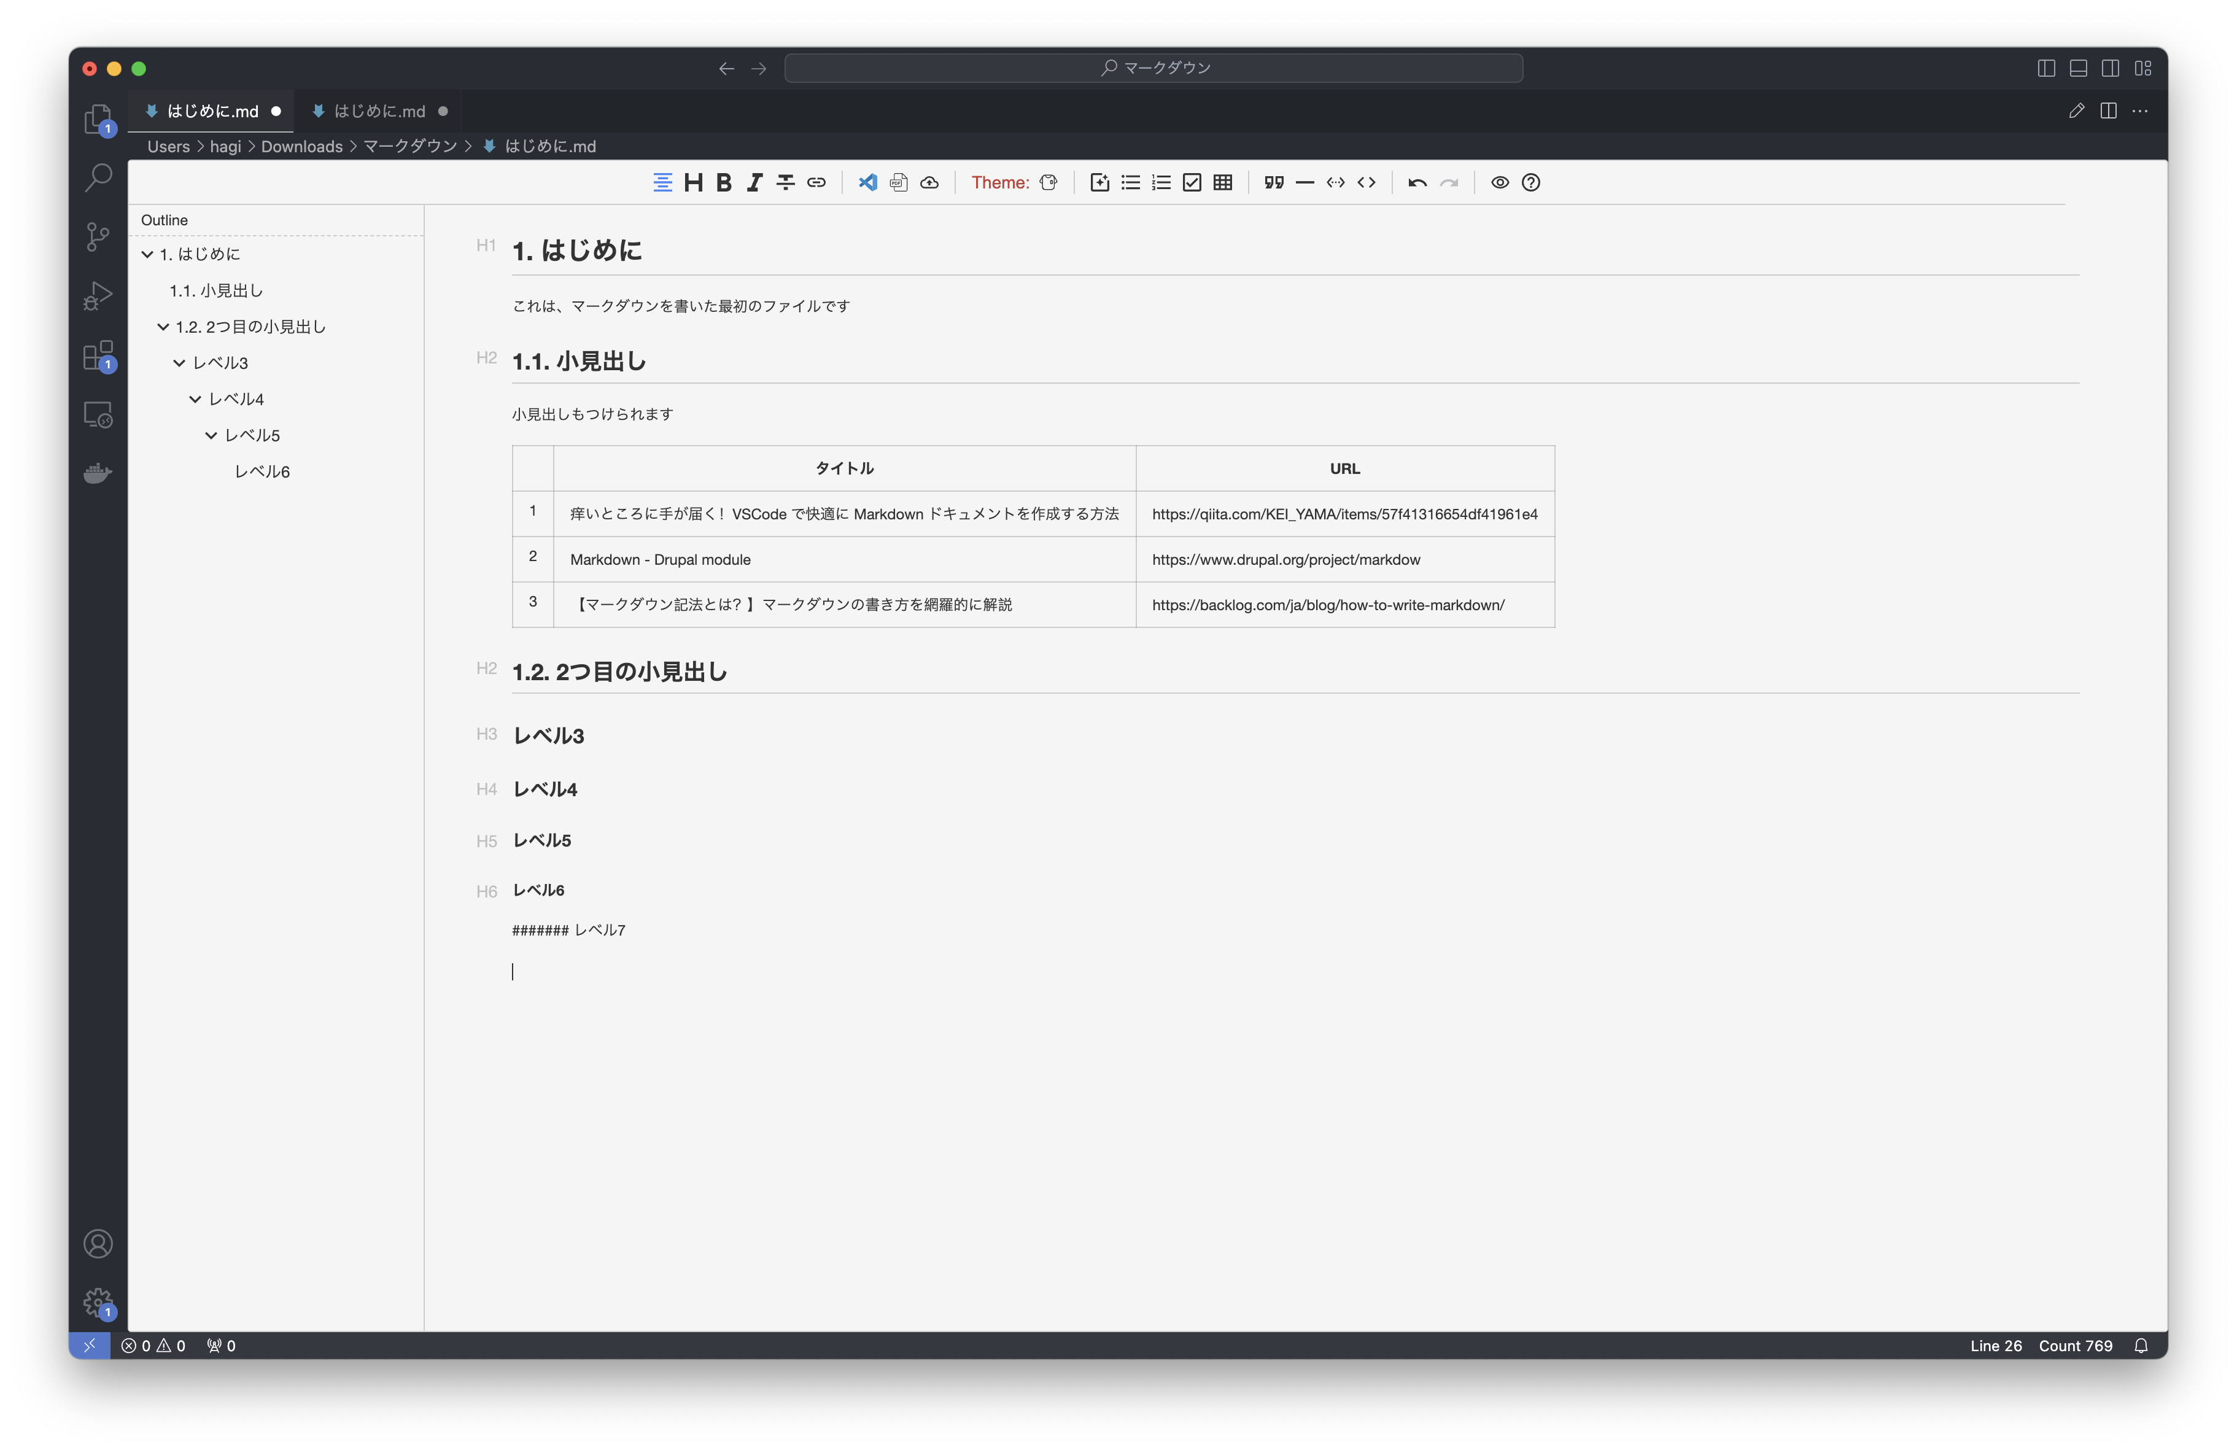2237x1450 pixels.
Task: Redo the last edit
Action: (x=1449, y=182)
